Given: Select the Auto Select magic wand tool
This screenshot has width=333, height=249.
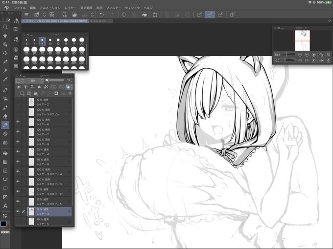Looking at the screenshot, I should point(5,70).
